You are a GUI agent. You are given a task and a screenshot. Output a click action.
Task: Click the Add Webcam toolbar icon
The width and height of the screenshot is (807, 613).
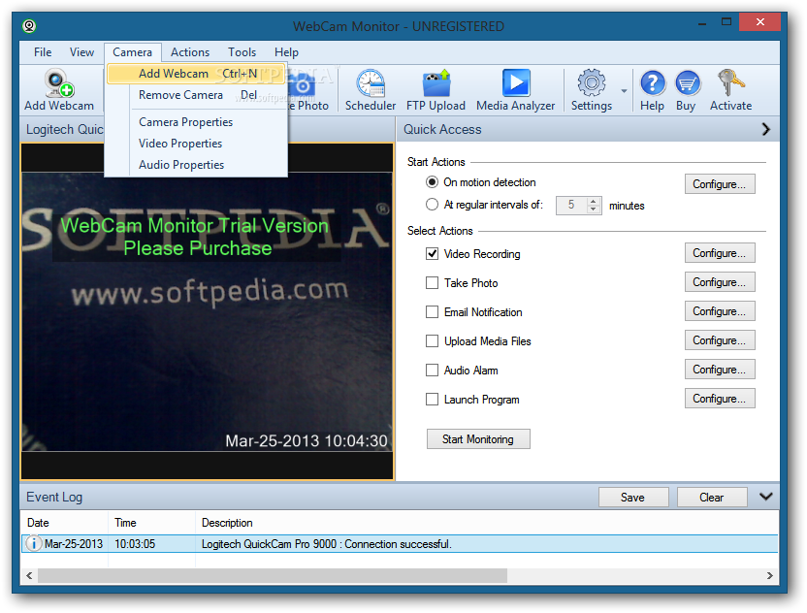[58, 90]
